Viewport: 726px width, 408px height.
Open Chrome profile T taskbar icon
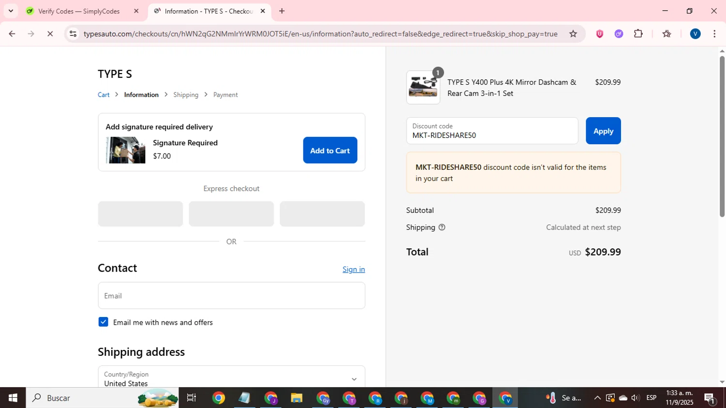349,398
